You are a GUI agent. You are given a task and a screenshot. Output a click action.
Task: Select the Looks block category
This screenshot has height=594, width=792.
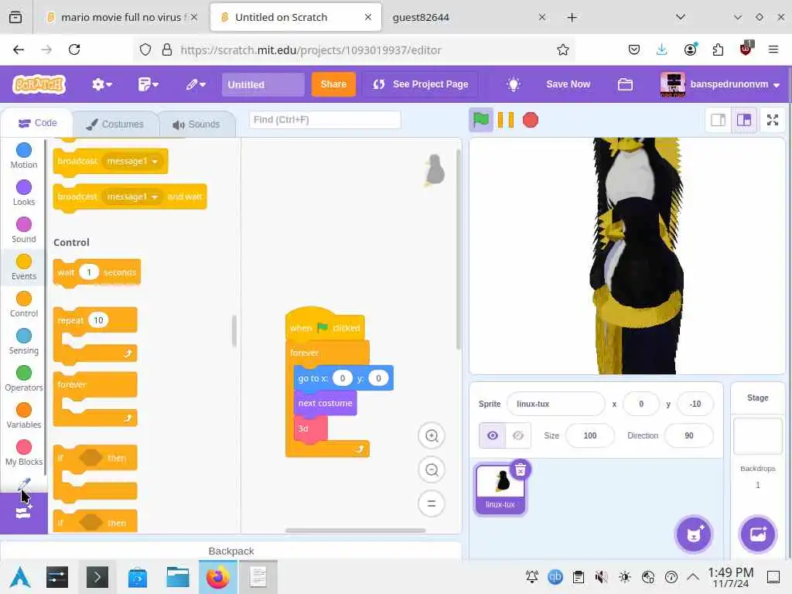(24, 193)
